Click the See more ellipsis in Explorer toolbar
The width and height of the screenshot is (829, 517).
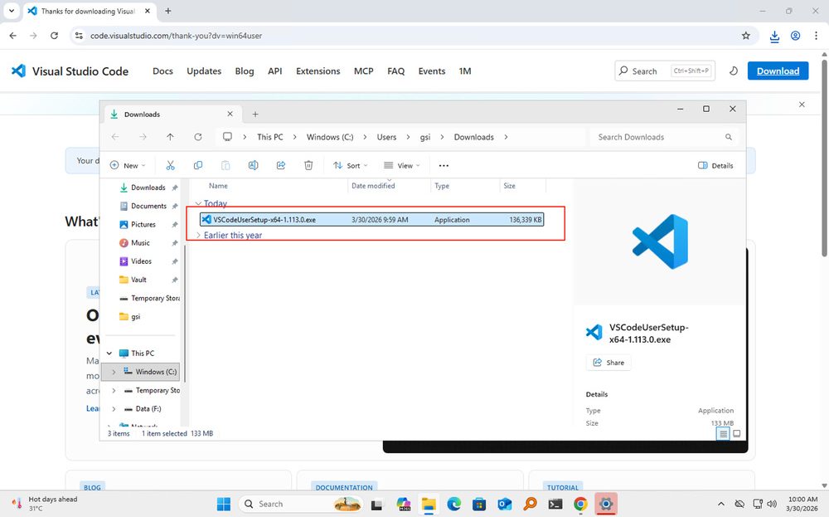(x=444, y=165)
